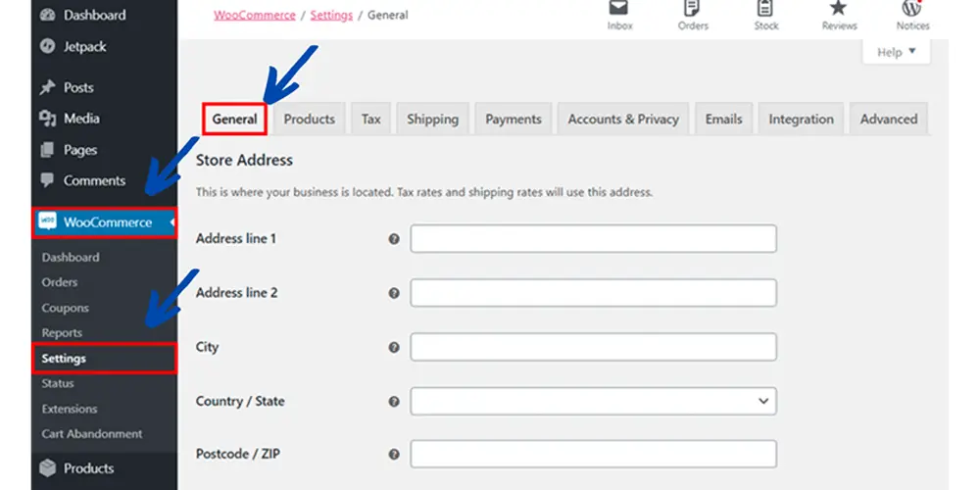The height and width of the screenshot is (490, 980).
Task: Collapse the WooCommerce menu arrow
Action: (x=171, y=221)
